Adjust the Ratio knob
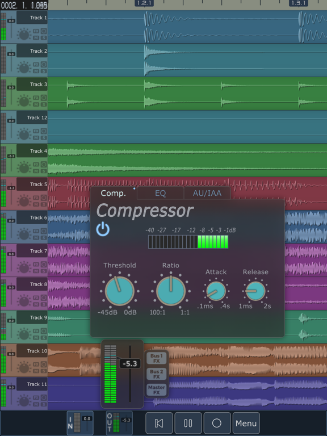327x436 pixels. (x=171, y=291)
